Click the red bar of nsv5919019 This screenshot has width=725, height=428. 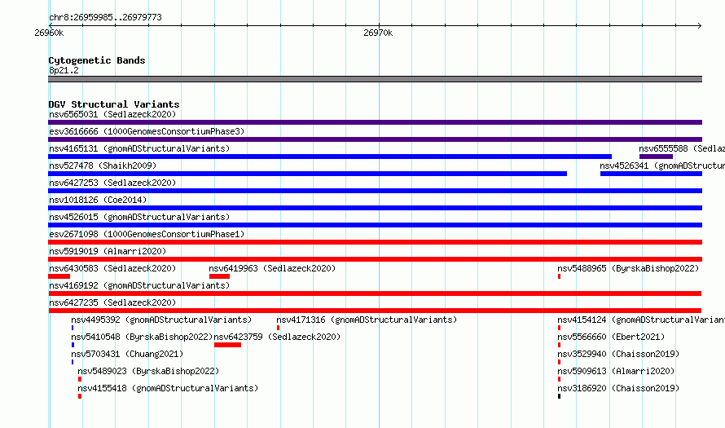[375, 259]
